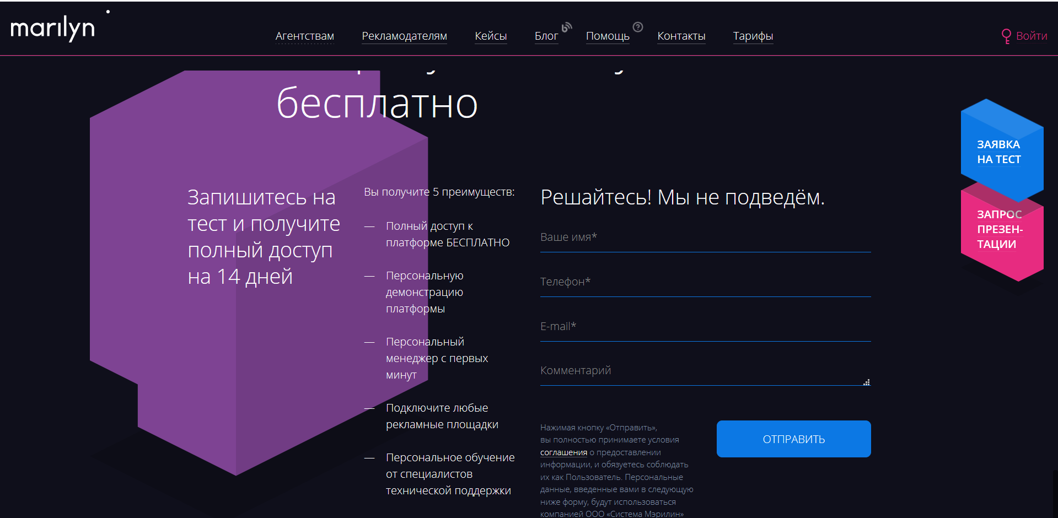
Task: Click the marilyn logo
Action: tap(53, 28)
